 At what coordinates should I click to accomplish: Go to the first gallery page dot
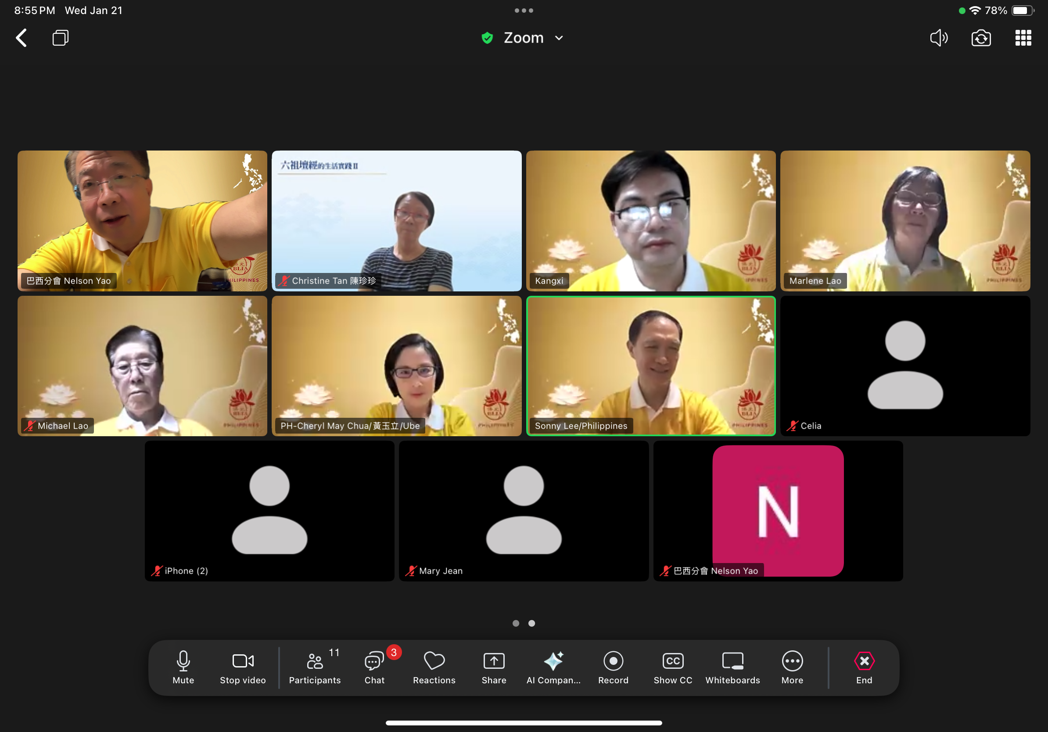pyautogui.click(x=516, y=623)
